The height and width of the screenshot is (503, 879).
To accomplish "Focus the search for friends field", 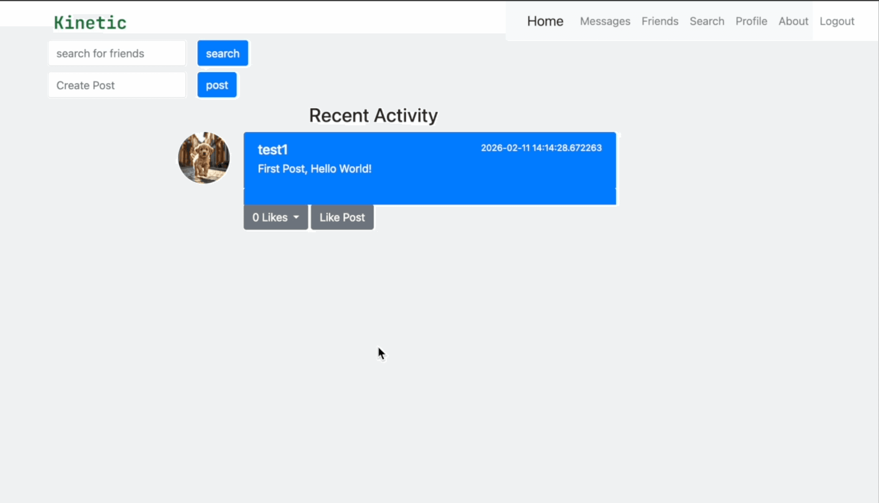I will [117, 53].
